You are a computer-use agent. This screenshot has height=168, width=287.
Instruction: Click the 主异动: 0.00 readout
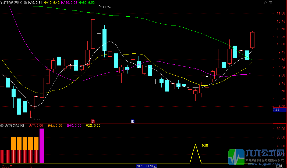coord(53,126)
